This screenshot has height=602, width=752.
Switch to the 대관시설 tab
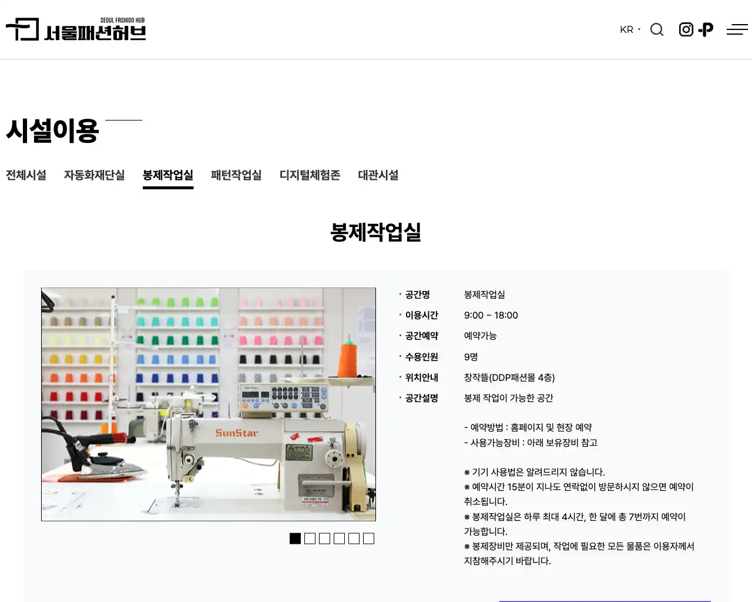point(378,175)
